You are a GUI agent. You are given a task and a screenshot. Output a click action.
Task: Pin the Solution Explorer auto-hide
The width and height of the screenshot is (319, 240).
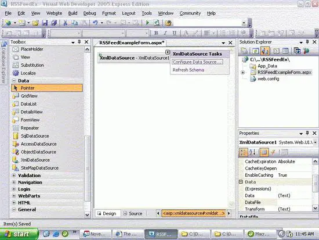tap(307, 42)
